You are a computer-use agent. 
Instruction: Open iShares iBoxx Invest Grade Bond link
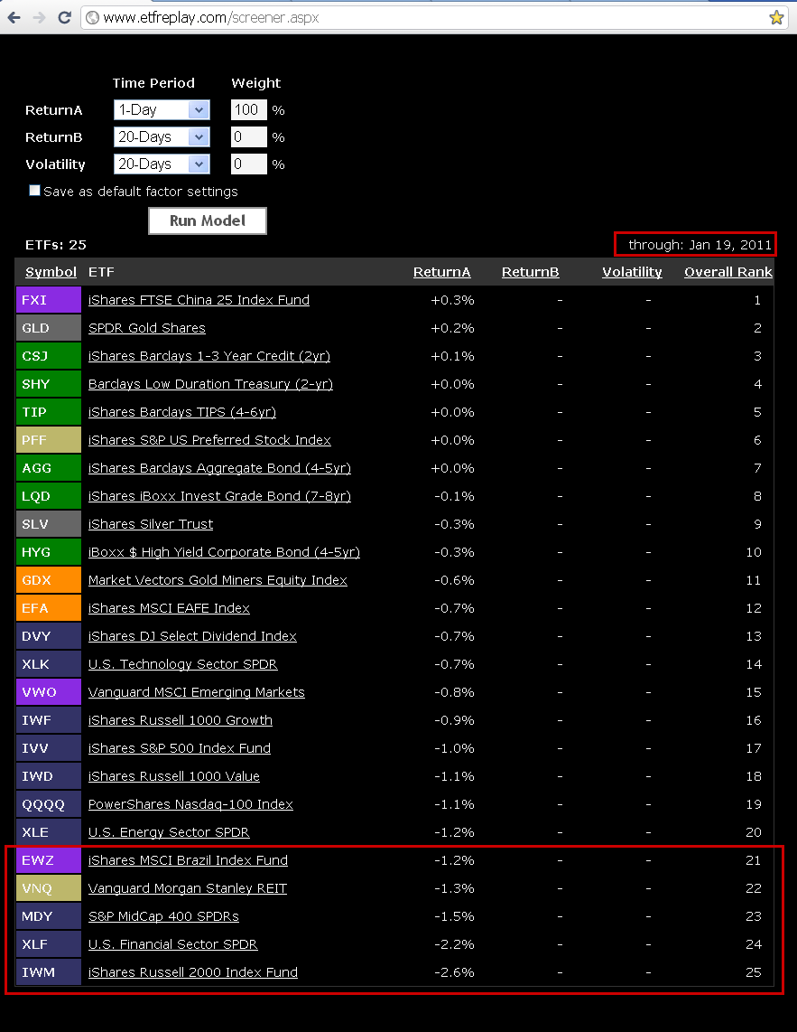pyautogui.click(x=219, y=496)
